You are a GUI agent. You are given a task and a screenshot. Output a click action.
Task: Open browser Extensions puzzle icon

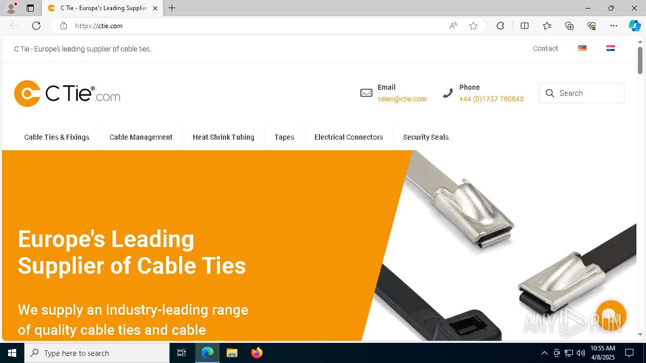coord(500,26)
